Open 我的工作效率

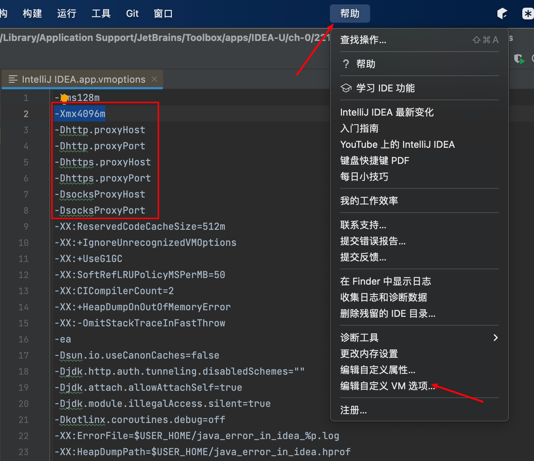(x=420, y=200)
